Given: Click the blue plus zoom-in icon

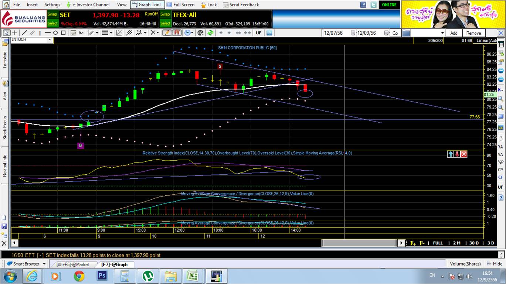Looking at the screenshot, I should point(501,71).
